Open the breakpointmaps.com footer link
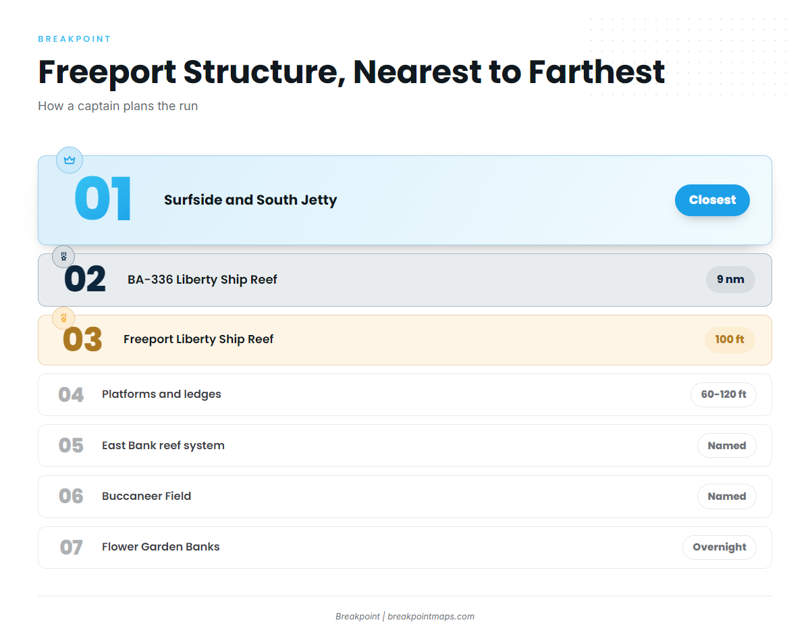Viewport: 810px width, 639px height. [431, 616]
